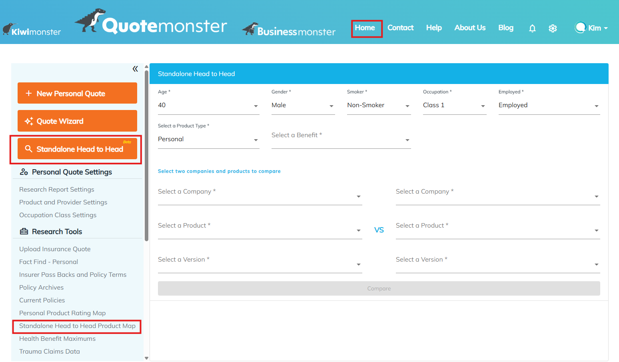The height and width of the screenshot is (362, 619).
Task: Click the sidebar vertical scrollbar
Action: click(x=146, y=156)
